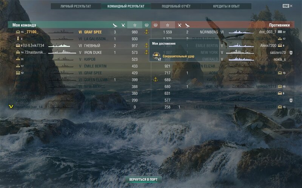Sort my team by aircraft shot down
The width and height of the screenshot is (302, 188).
tap(115, 25)
